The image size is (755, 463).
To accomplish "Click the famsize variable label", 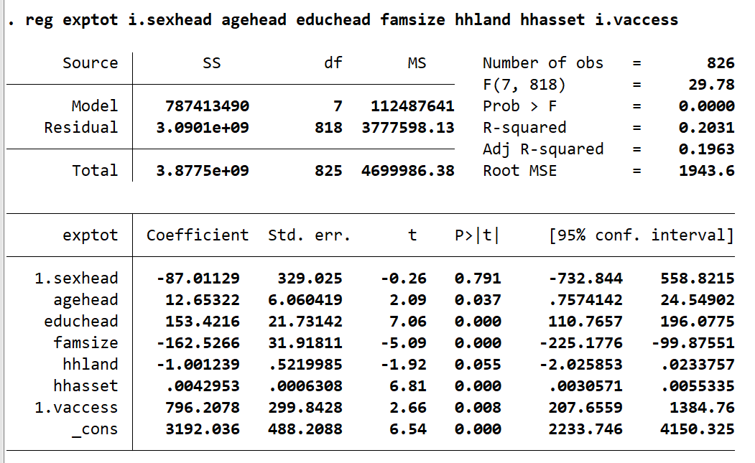I will [x=85, y=343].
